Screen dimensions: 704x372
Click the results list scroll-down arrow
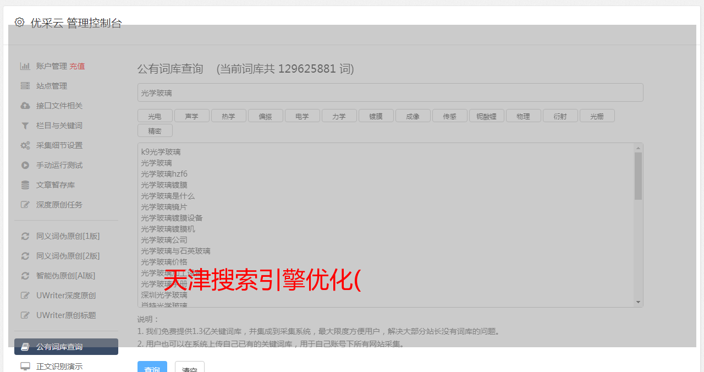tap(638, 302)
